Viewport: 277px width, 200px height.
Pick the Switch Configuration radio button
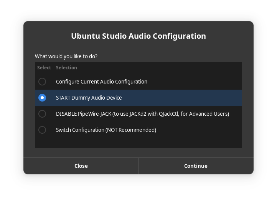(x=42, y=130)
